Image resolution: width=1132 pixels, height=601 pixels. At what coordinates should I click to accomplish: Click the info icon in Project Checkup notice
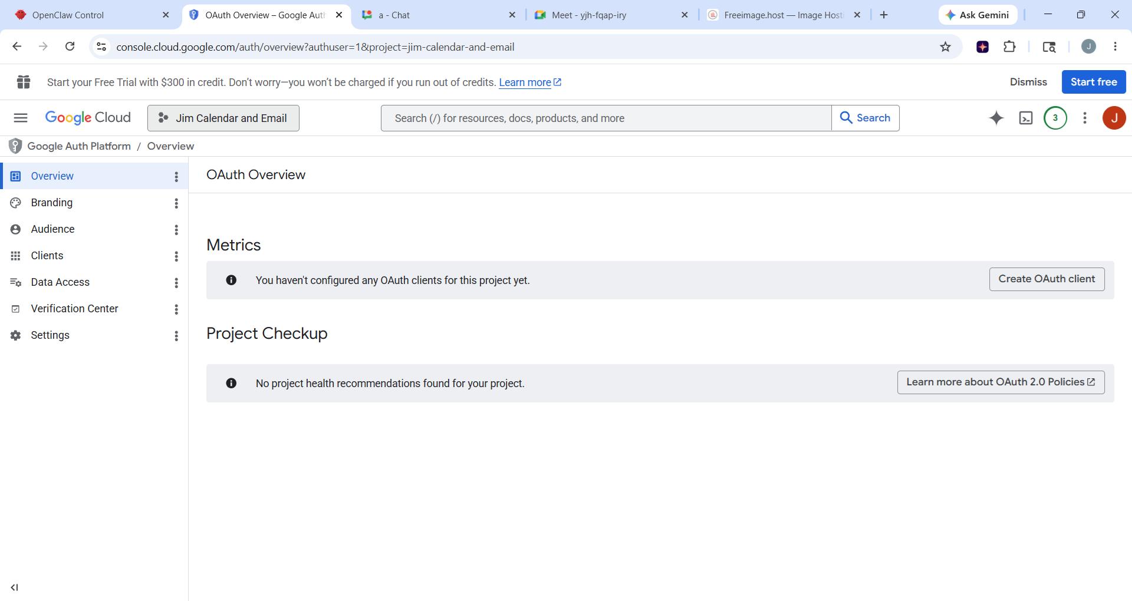tap(231, 384)
